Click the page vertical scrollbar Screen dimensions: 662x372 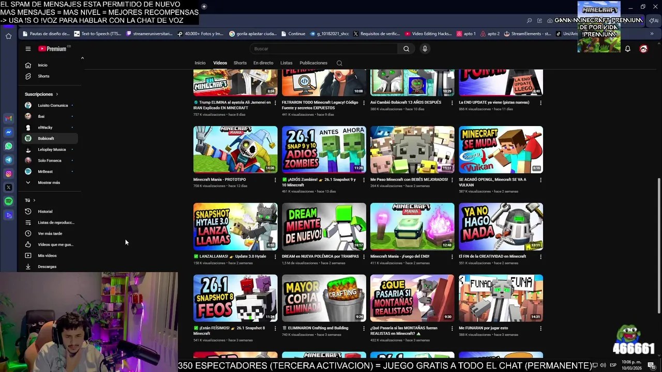tap(658, 245)
